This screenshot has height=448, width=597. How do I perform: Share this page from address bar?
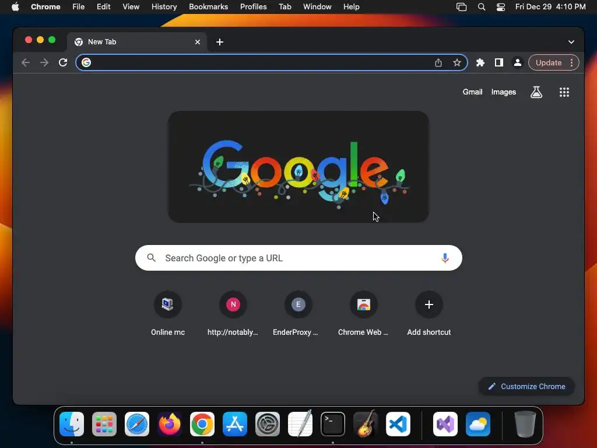[x=438, y=62]
